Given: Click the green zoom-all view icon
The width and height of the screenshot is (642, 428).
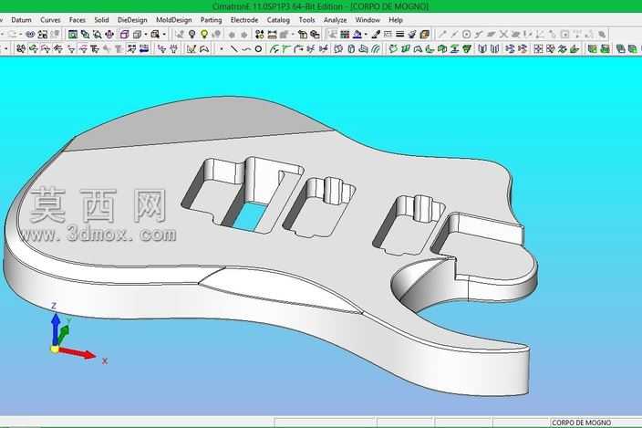Looking at the screenshot, I should coord(73,35).
